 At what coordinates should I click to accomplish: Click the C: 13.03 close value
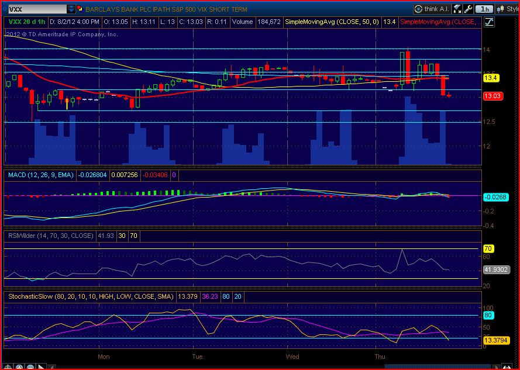coord(191,22)
